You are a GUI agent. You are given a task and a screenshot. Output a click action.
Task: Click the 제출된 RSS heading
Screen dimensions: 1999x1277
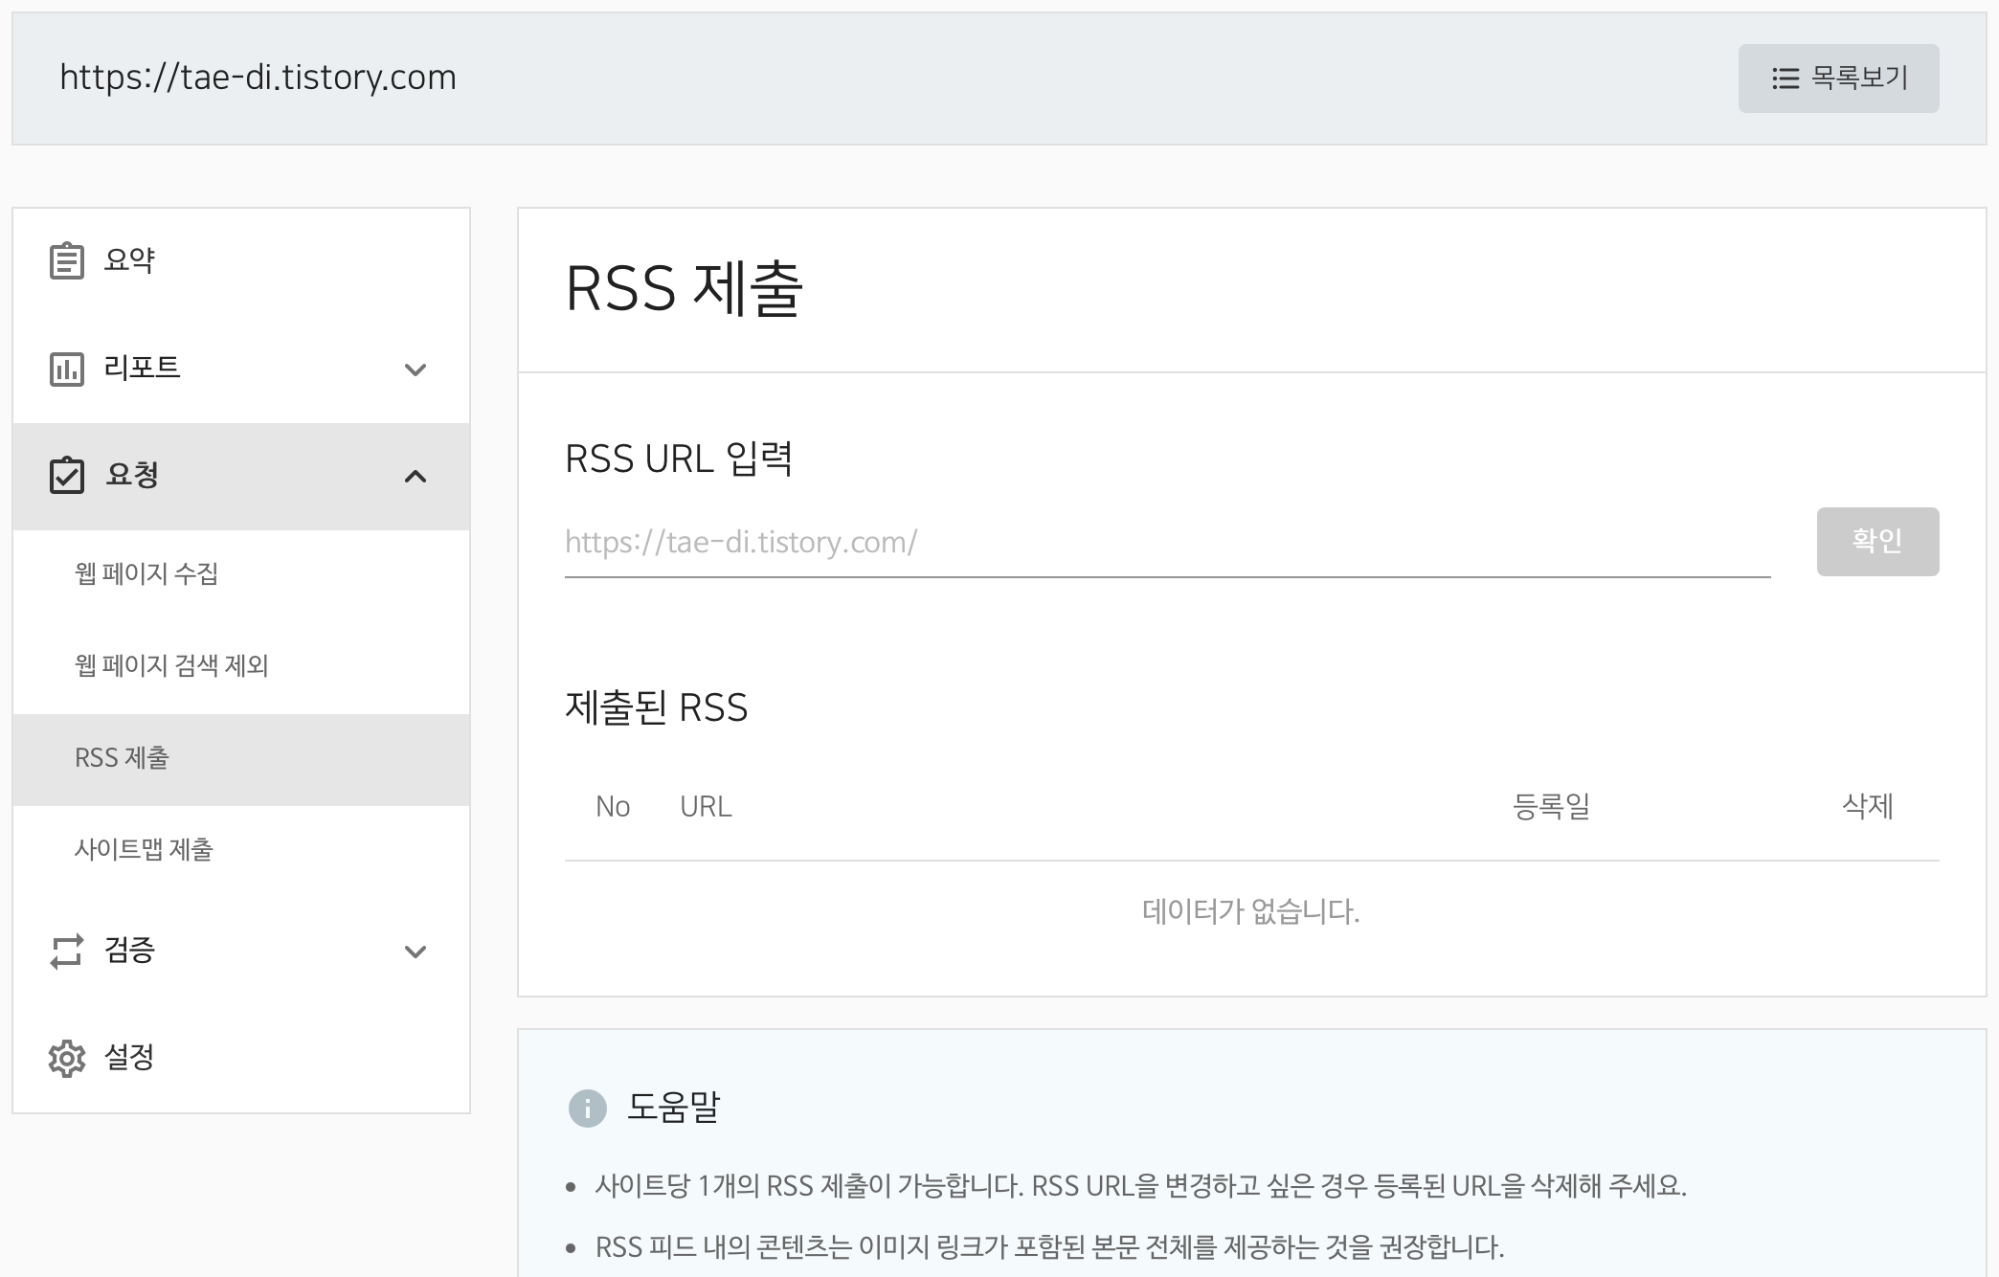(656, 707)
